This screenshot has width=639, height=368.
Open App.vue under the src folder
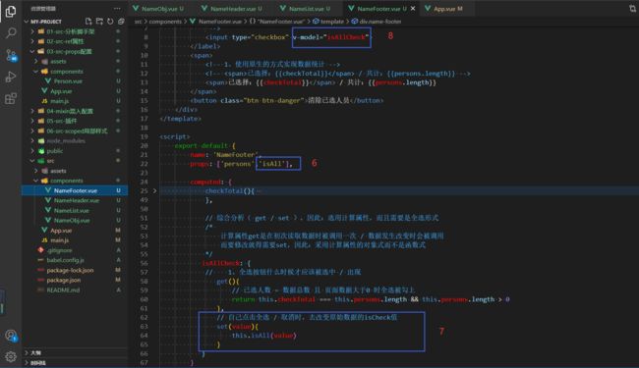[76, 231]
